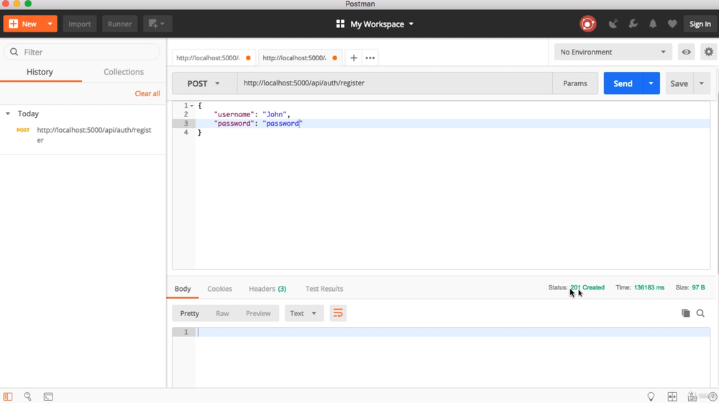Open the Bootcamp lightbulb icon
The height and width of the screenshot is (403, 719).
tap(651, 397)
